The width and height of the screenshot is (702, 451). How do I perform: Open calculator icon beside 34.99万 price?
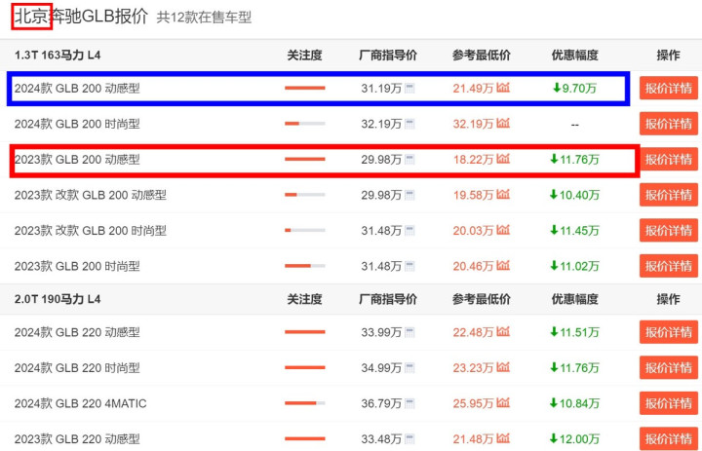(409, 368)
